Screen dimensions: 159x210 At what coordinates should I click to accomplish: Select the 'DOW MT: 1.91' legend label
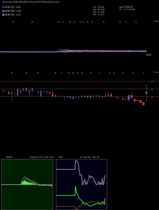pos(13,11)
